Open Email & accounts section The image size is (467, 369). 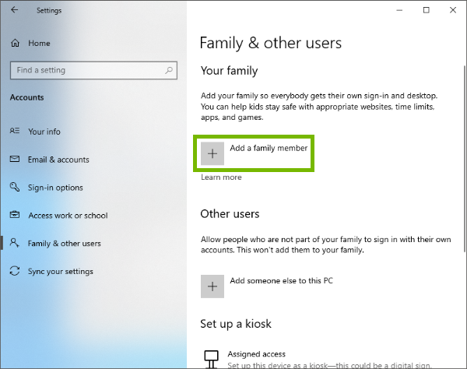pyautogui.click(x=58, y=160)
